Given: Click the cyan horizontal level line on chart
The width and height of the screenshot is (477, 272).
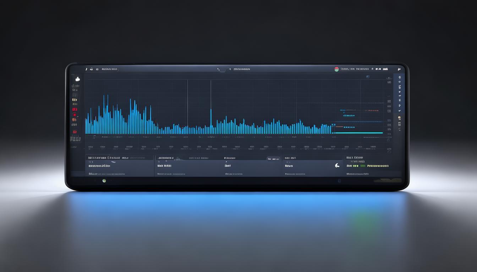Looking at the screenshot, I should tap(358, 133).
